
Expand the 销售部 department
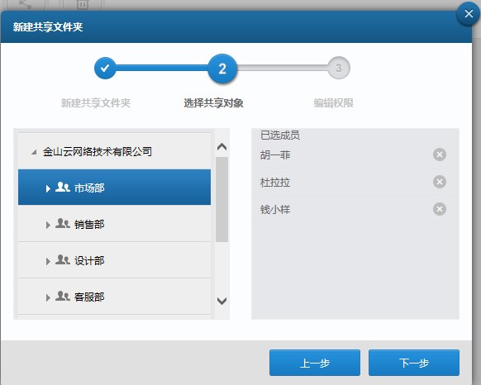pos(48,225)
